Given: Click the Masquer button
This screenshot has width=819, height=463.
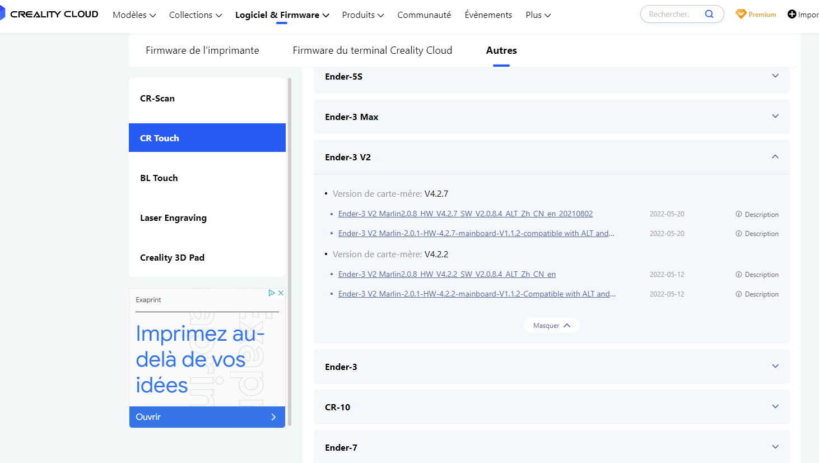Looking at the screenshot, I should point(552,326).
